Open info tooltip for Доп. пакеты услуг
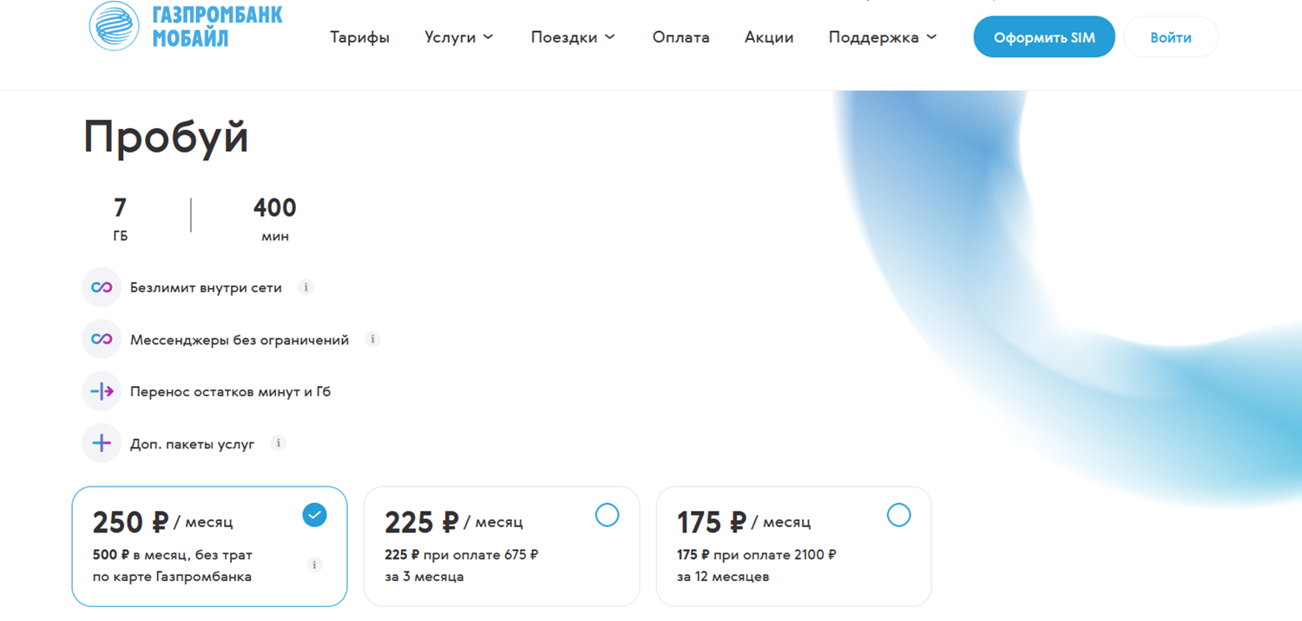The image size is (1302, 621). pyautogui.click(x=279, y=443)
